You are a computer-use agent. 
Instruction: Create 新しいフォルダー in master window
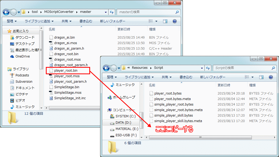click(x=112, y=21)
